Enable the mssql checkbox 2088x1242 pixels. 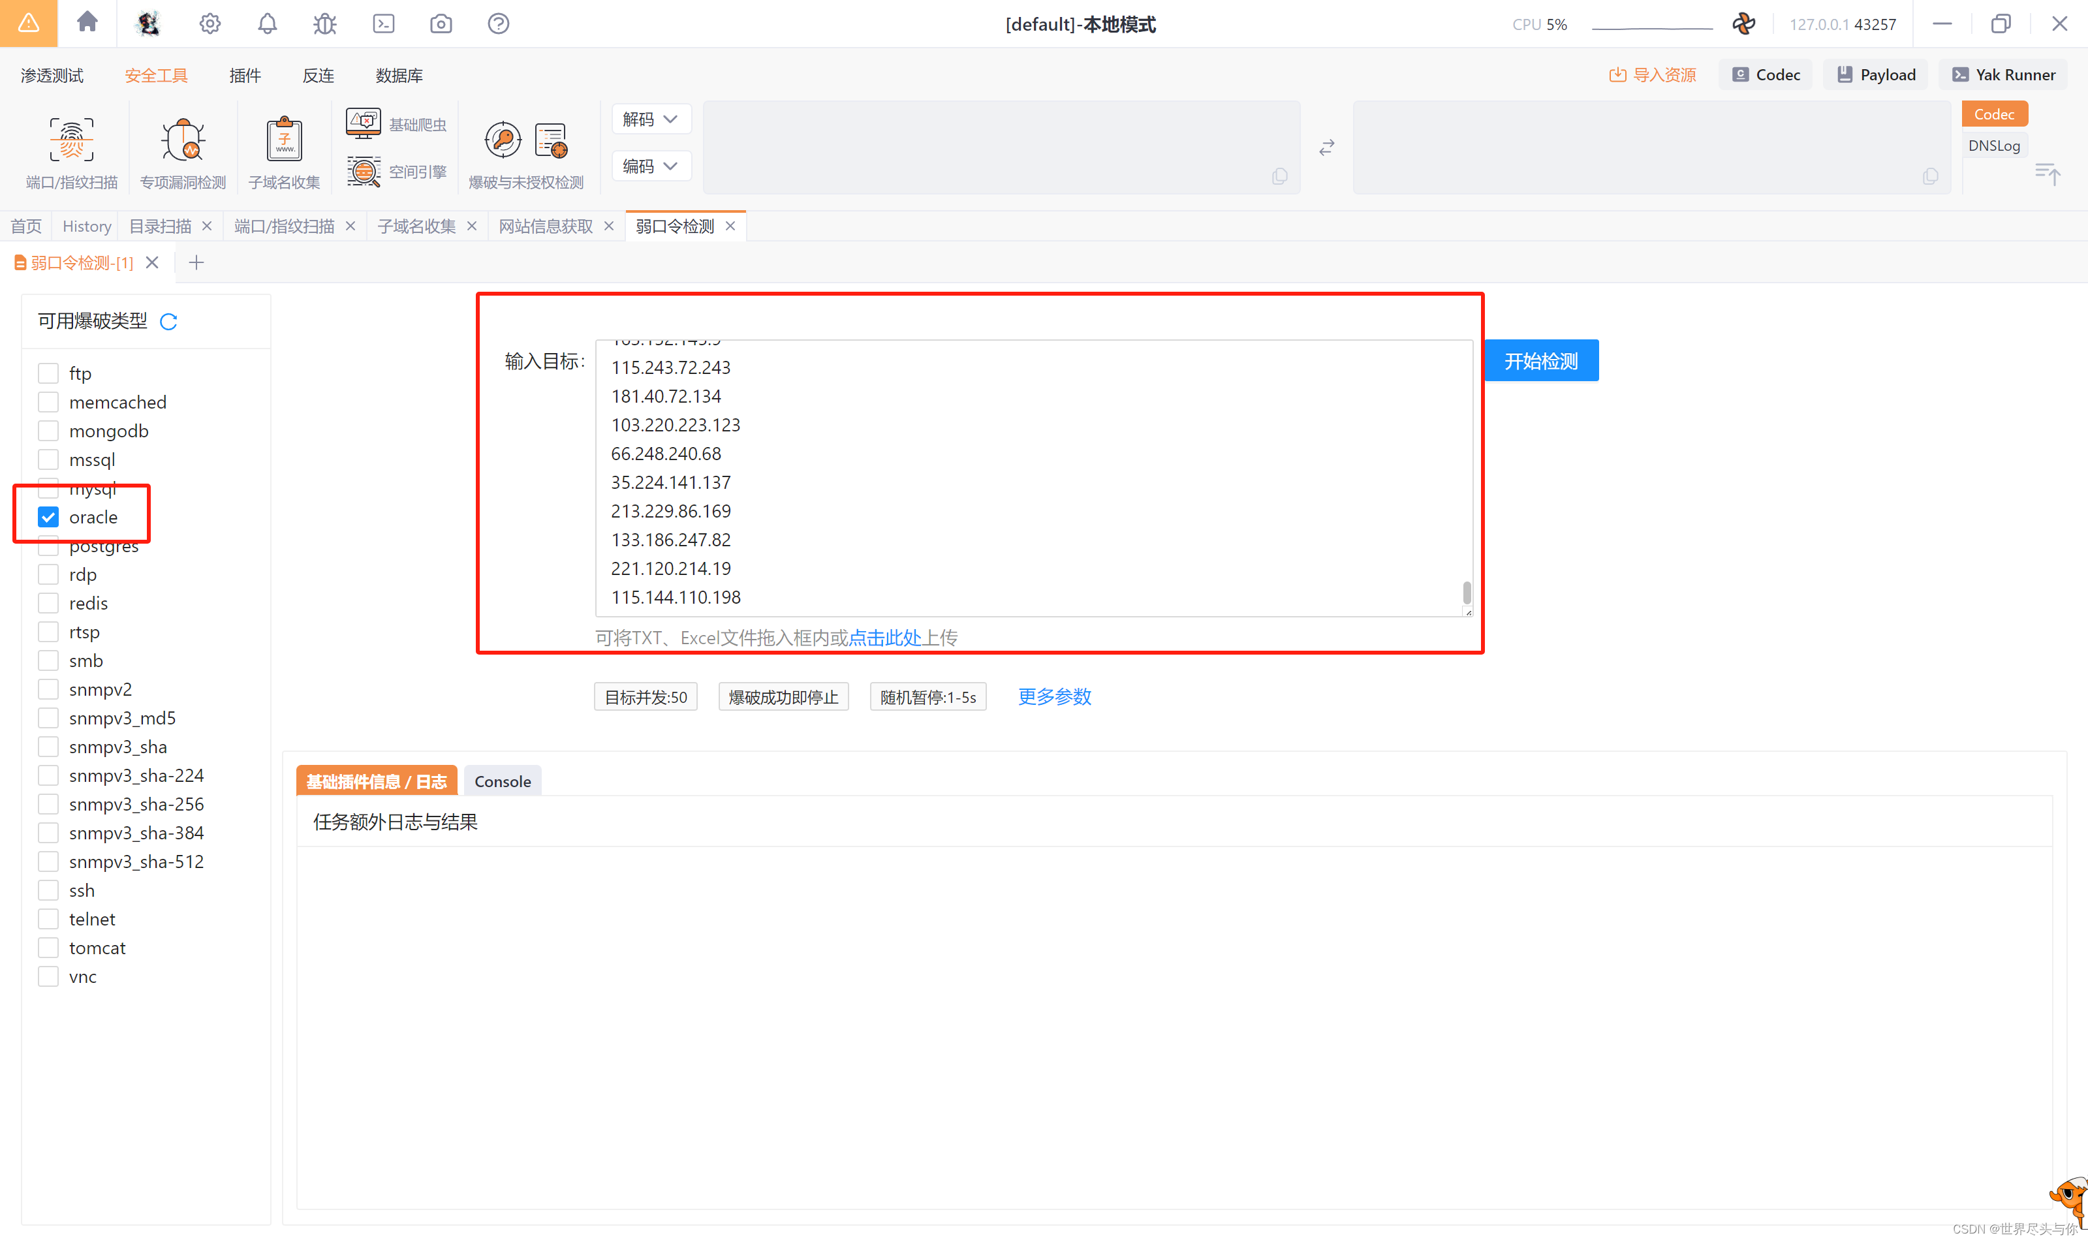coord(48,459)
